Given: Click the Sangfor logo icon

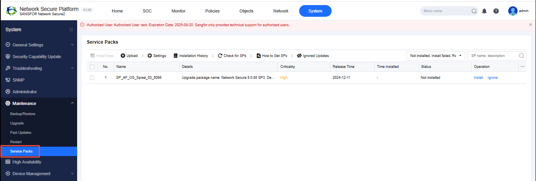Looking at the screenshot, I should [x=11, y=11].
